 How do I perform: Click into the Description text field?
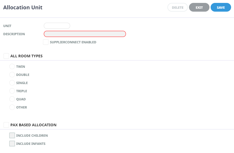point(85,34)
